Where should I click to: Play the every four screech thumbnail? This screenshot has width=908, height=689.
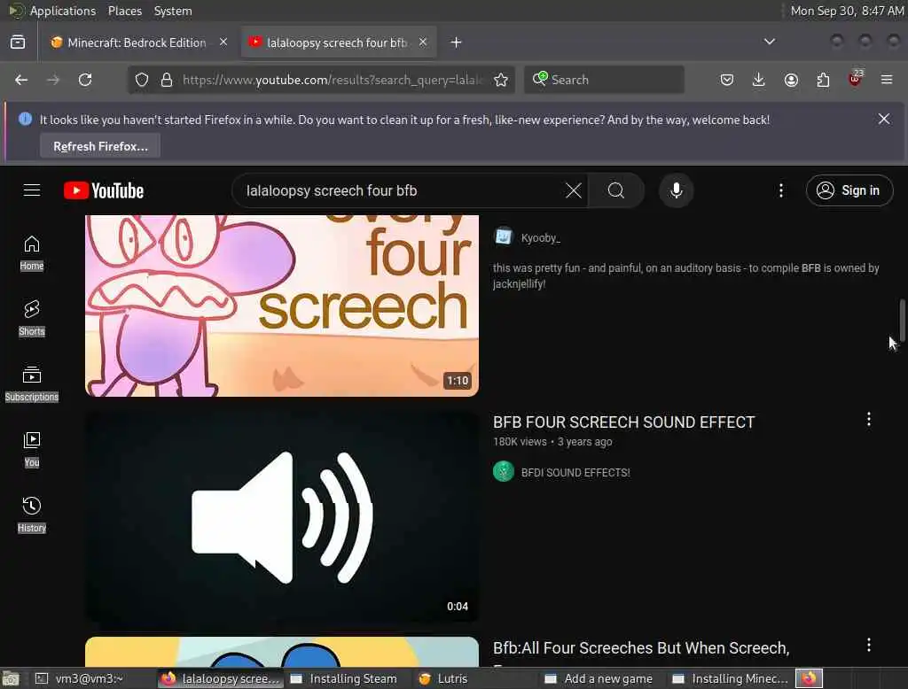pyautogui.click(x=281, y=306)
